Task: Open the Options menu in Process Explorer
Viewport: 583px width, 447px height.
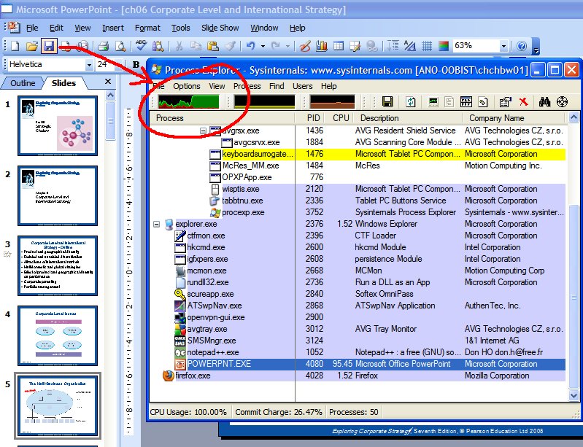Action: 187,86
